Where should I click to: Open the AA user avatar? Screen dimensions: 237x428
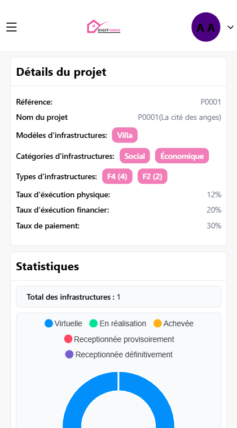coord(205,27)
